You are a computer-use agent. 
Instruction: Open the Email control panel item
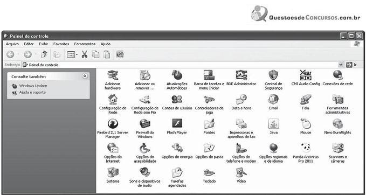pyautogui.click(x=273, y=100)
